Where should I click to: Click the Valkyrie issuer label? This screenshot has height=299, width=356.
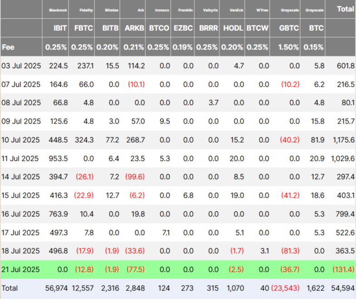click(210, 10)
